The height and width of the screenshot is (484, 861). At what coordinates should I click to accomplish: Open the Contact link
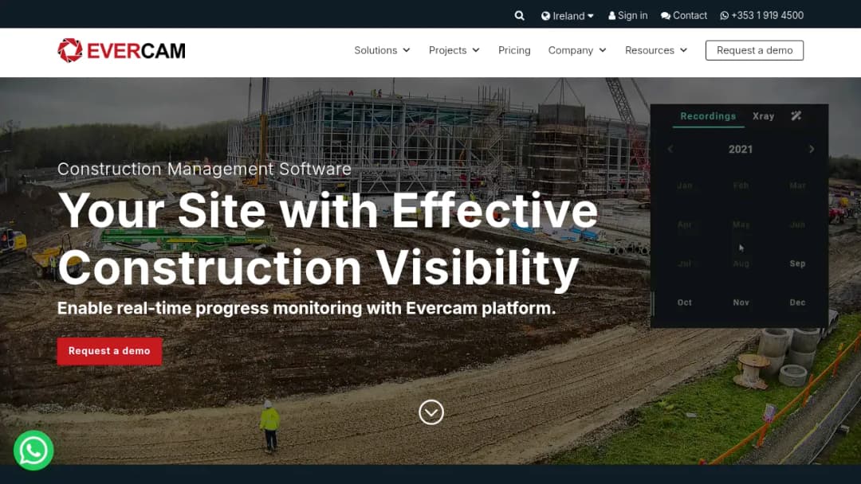click(684, 15)
